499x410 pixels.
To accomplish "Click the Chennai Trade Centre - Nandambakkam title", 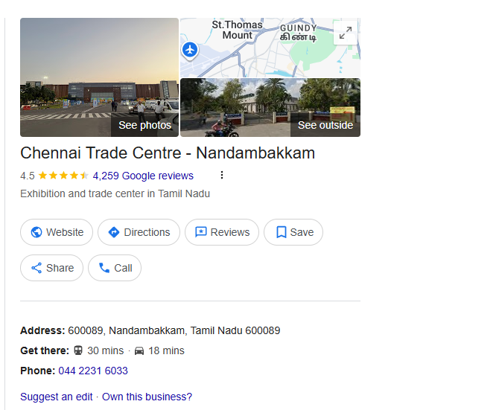I will pyautogui.click(x=168, y=153).
